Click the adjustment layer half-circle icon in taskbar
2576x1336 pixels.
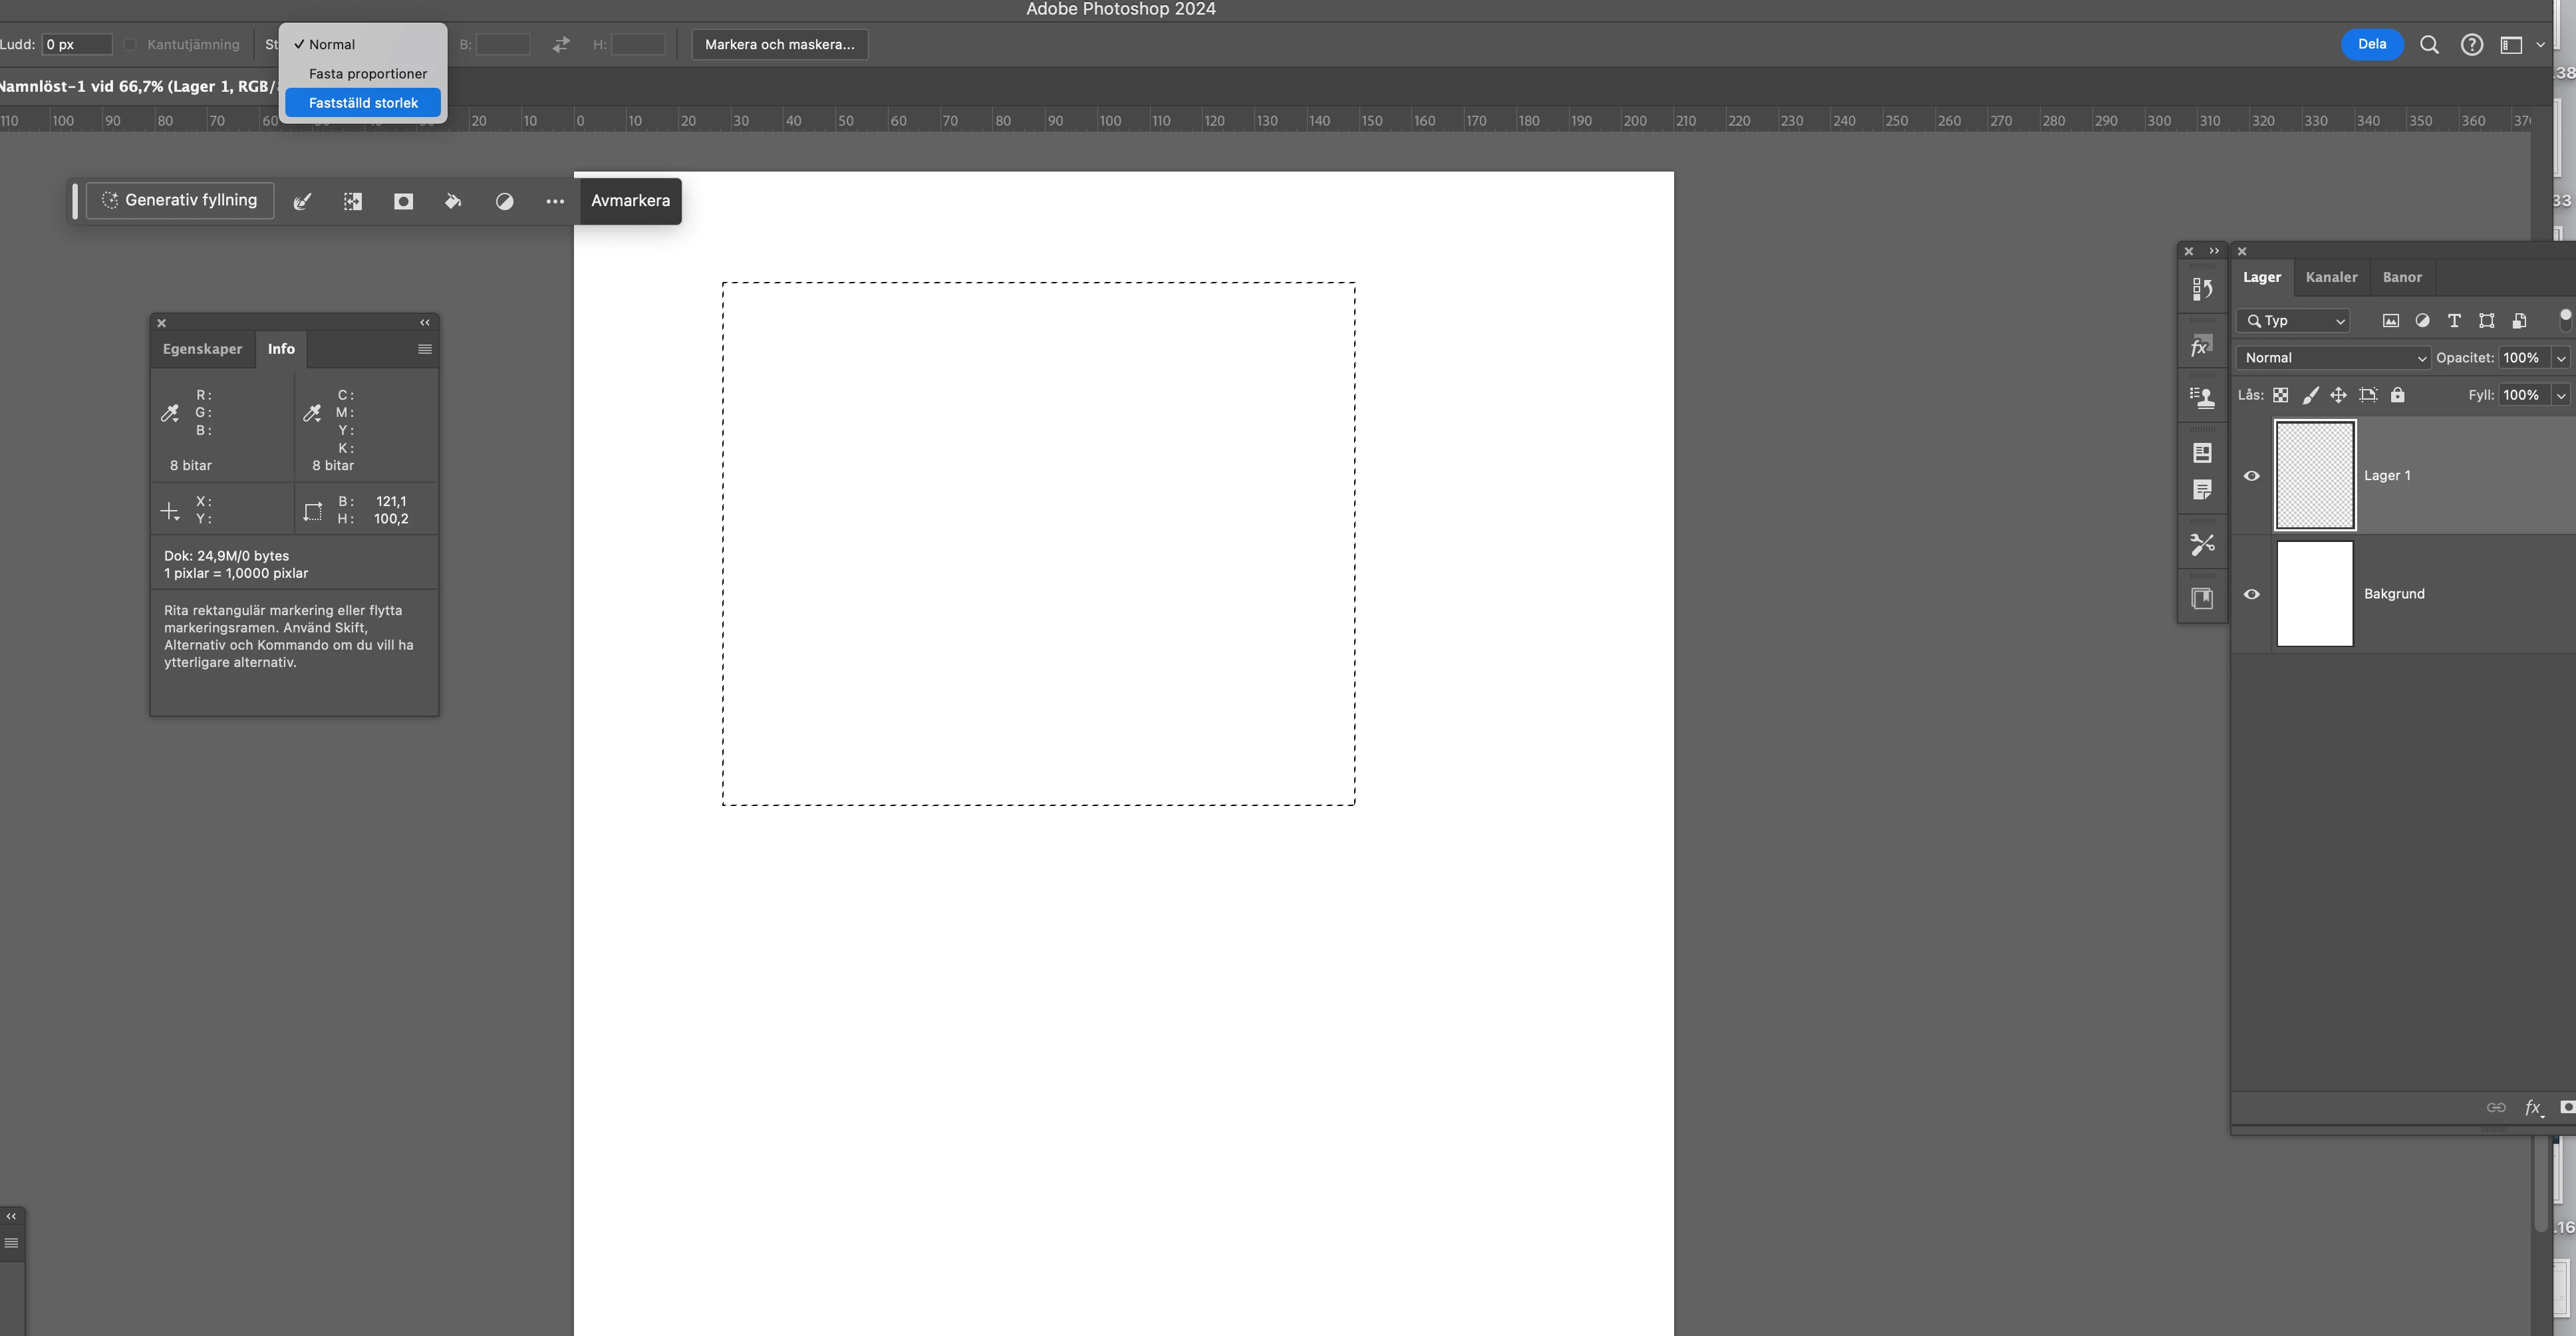coord(504,201)
